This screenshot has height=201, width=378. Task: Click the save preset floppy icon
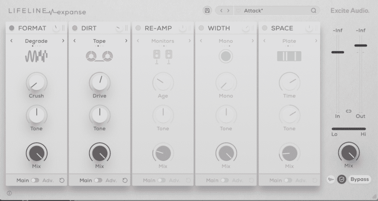(x=207, y=10)
